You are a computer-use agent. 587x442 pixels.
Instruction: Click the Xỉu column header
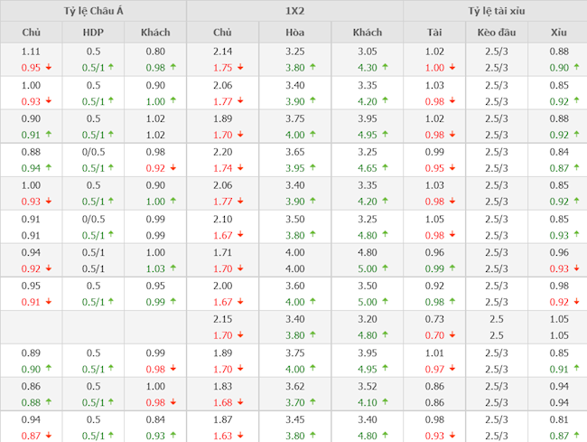coord(559,33)
